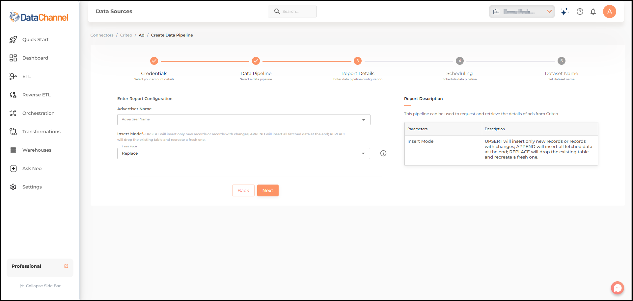The width and height of the screenshot is (633, 301).
Task: Click the Insert Mode info icon
Action: pos(383,153)
